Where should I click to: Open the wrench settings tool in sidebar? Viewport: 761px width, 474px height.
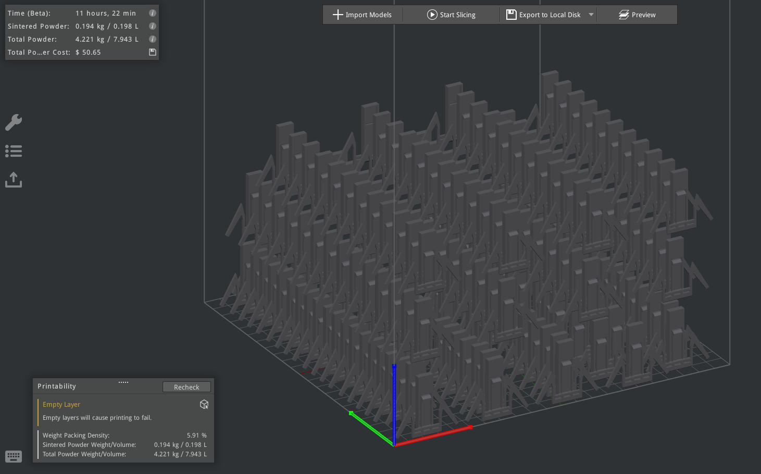(x=14, y=122)
